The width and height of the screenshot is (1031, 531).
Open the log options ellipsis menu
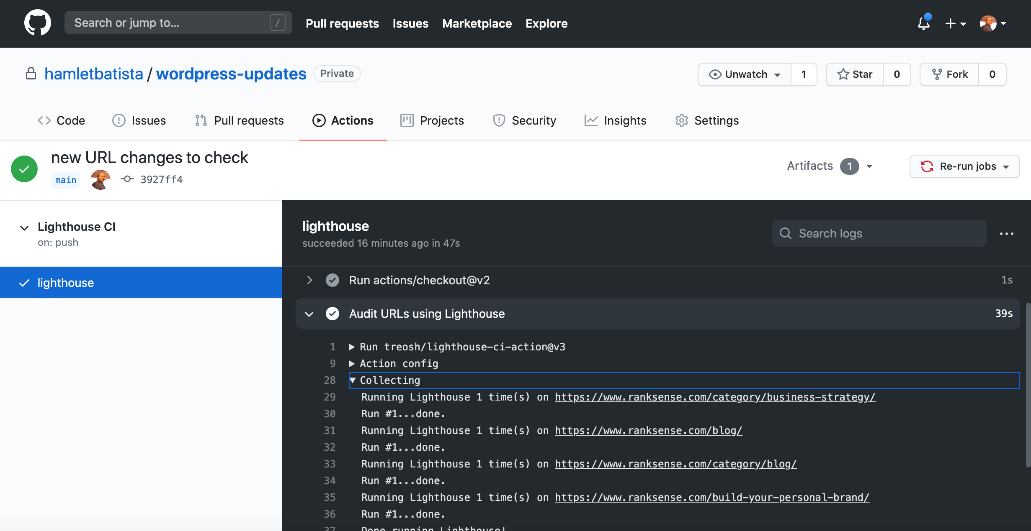(x=1006, y=234)
